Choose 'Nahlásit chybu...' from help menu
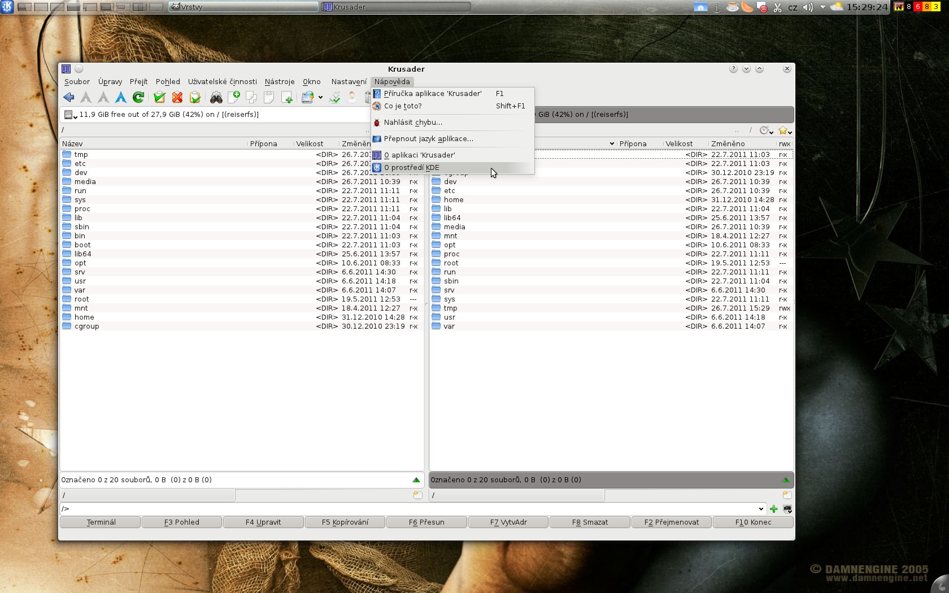The image size is (949, 593). click(x=452, y=123)
